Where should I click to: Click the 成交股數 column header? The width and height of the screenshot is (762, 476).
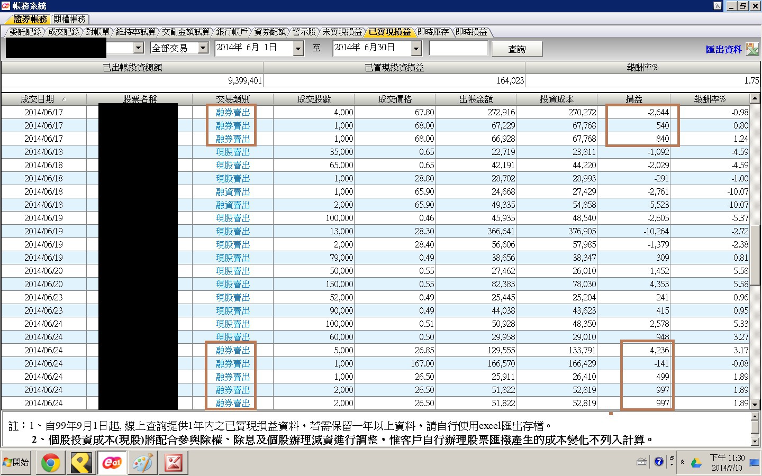[314, 99]
